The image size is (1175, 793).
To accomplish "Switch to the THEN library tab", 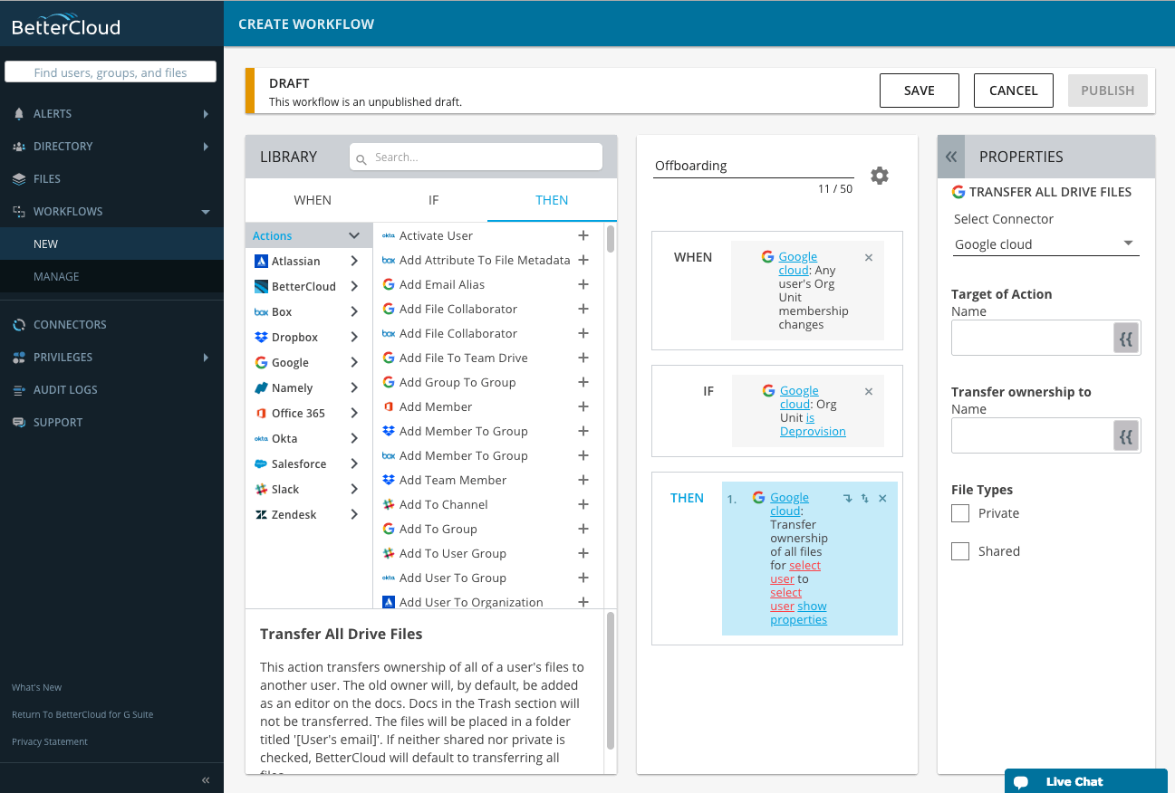I will [x=552, y=200].
